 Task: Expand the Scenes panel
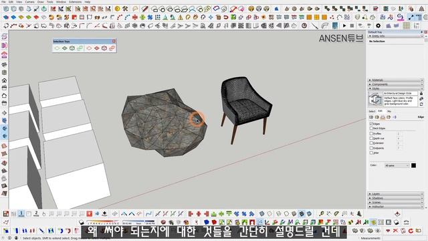[395, 202]
